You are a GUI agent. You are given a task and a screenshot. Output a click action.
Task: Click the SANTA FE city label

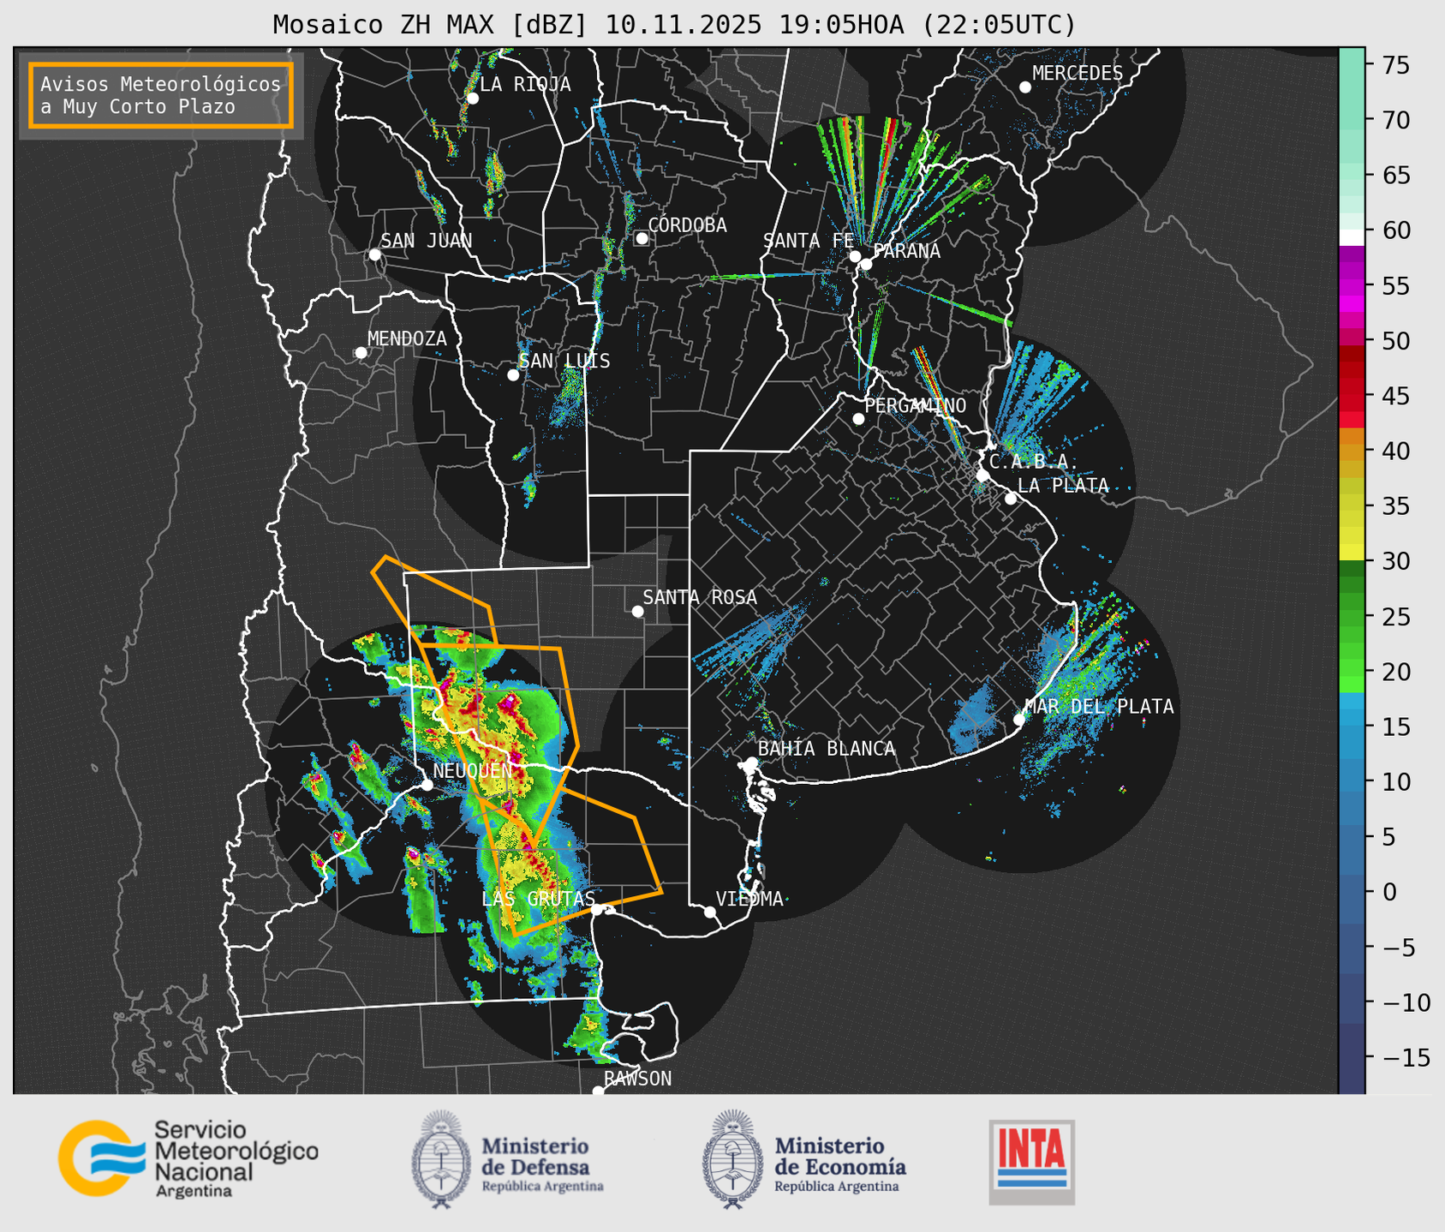pyautogui.click(x=809, y=241)
